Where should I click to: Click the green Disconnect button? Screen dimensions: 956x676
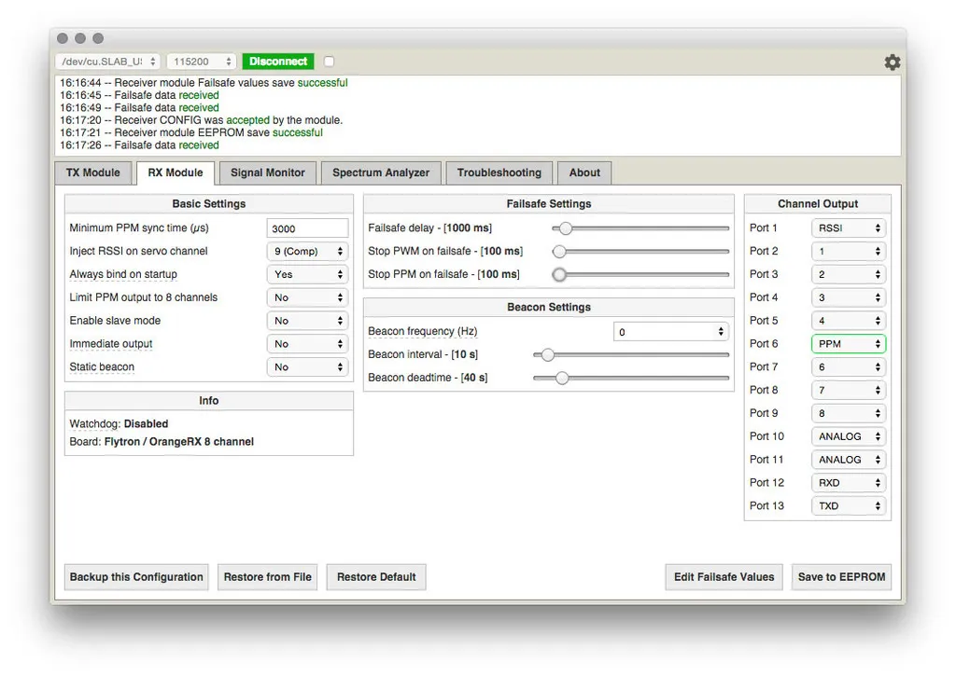(278, 62)
